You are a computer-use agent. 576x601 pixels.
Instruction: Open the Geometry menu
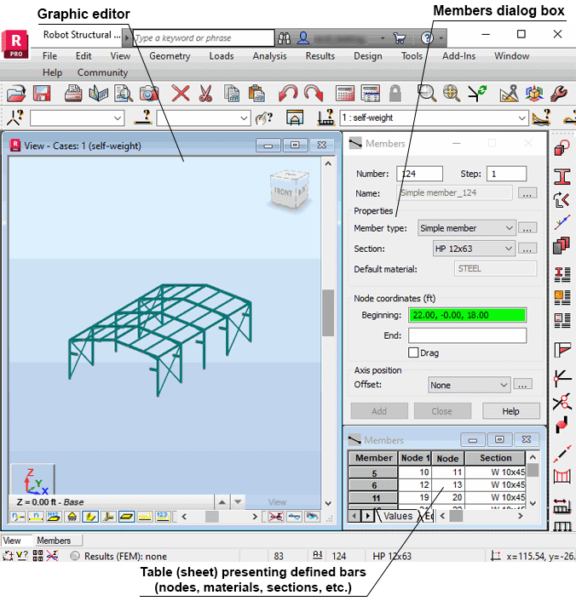[170, 56]
